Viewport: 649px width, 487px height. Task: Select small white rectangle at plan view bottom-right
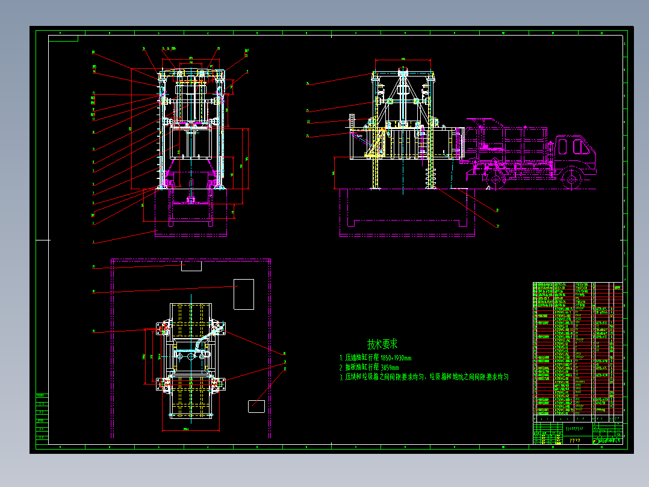pos(256,406)
